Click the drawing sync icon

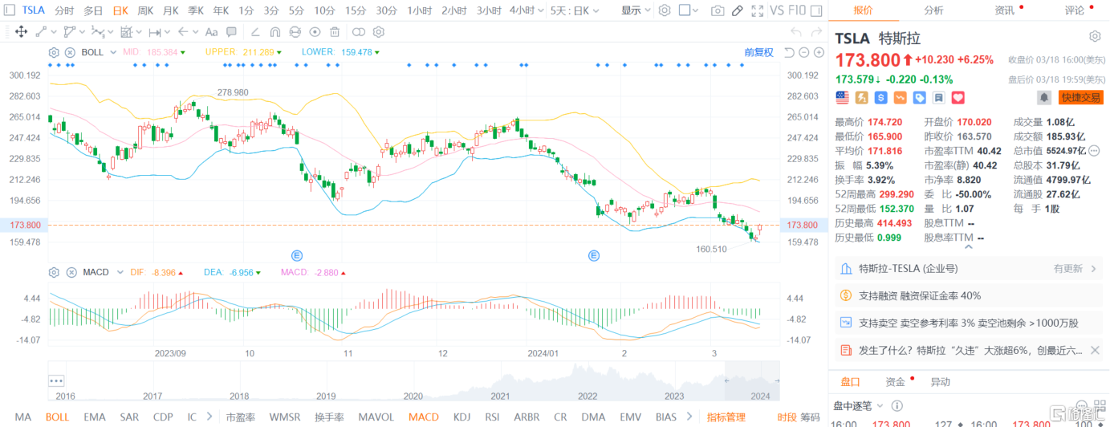tap(295, 32)
